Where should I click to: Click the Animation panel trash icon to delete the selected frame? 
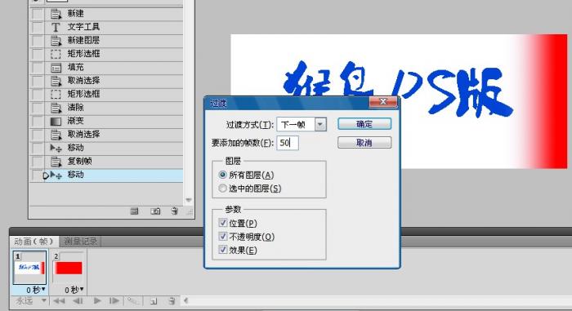172,301
